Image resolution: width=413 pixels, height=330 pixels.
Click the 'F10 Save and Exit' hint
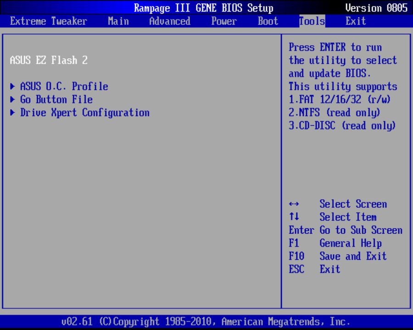(x=338, y=256)
